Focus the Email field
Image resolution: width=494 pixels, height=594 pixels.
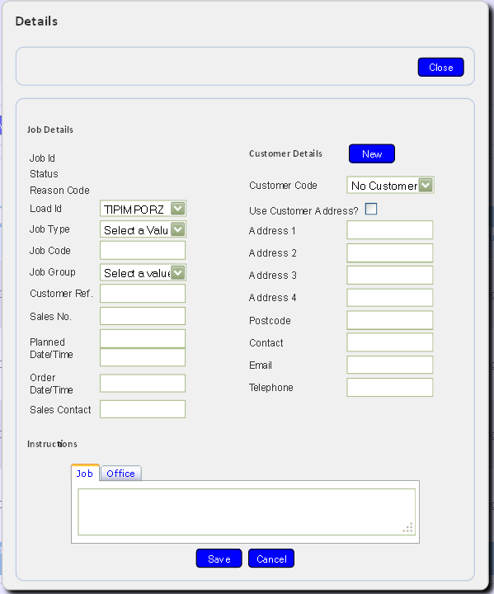click(x=390, y=365)
